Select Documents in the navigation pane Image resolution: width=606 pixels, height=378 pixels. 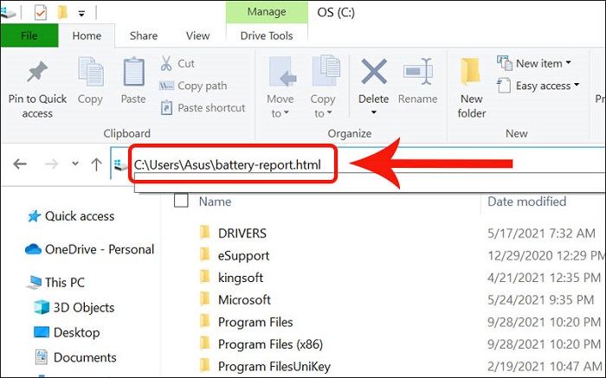pyautogui.click(x=84, y=357)
